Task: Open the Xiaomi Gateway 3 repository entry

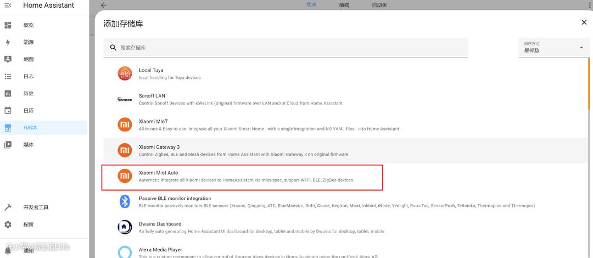Action: click(242, 150)
